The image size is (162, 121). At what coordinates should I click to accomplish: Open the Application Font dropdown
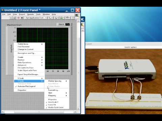pos(36,18)
